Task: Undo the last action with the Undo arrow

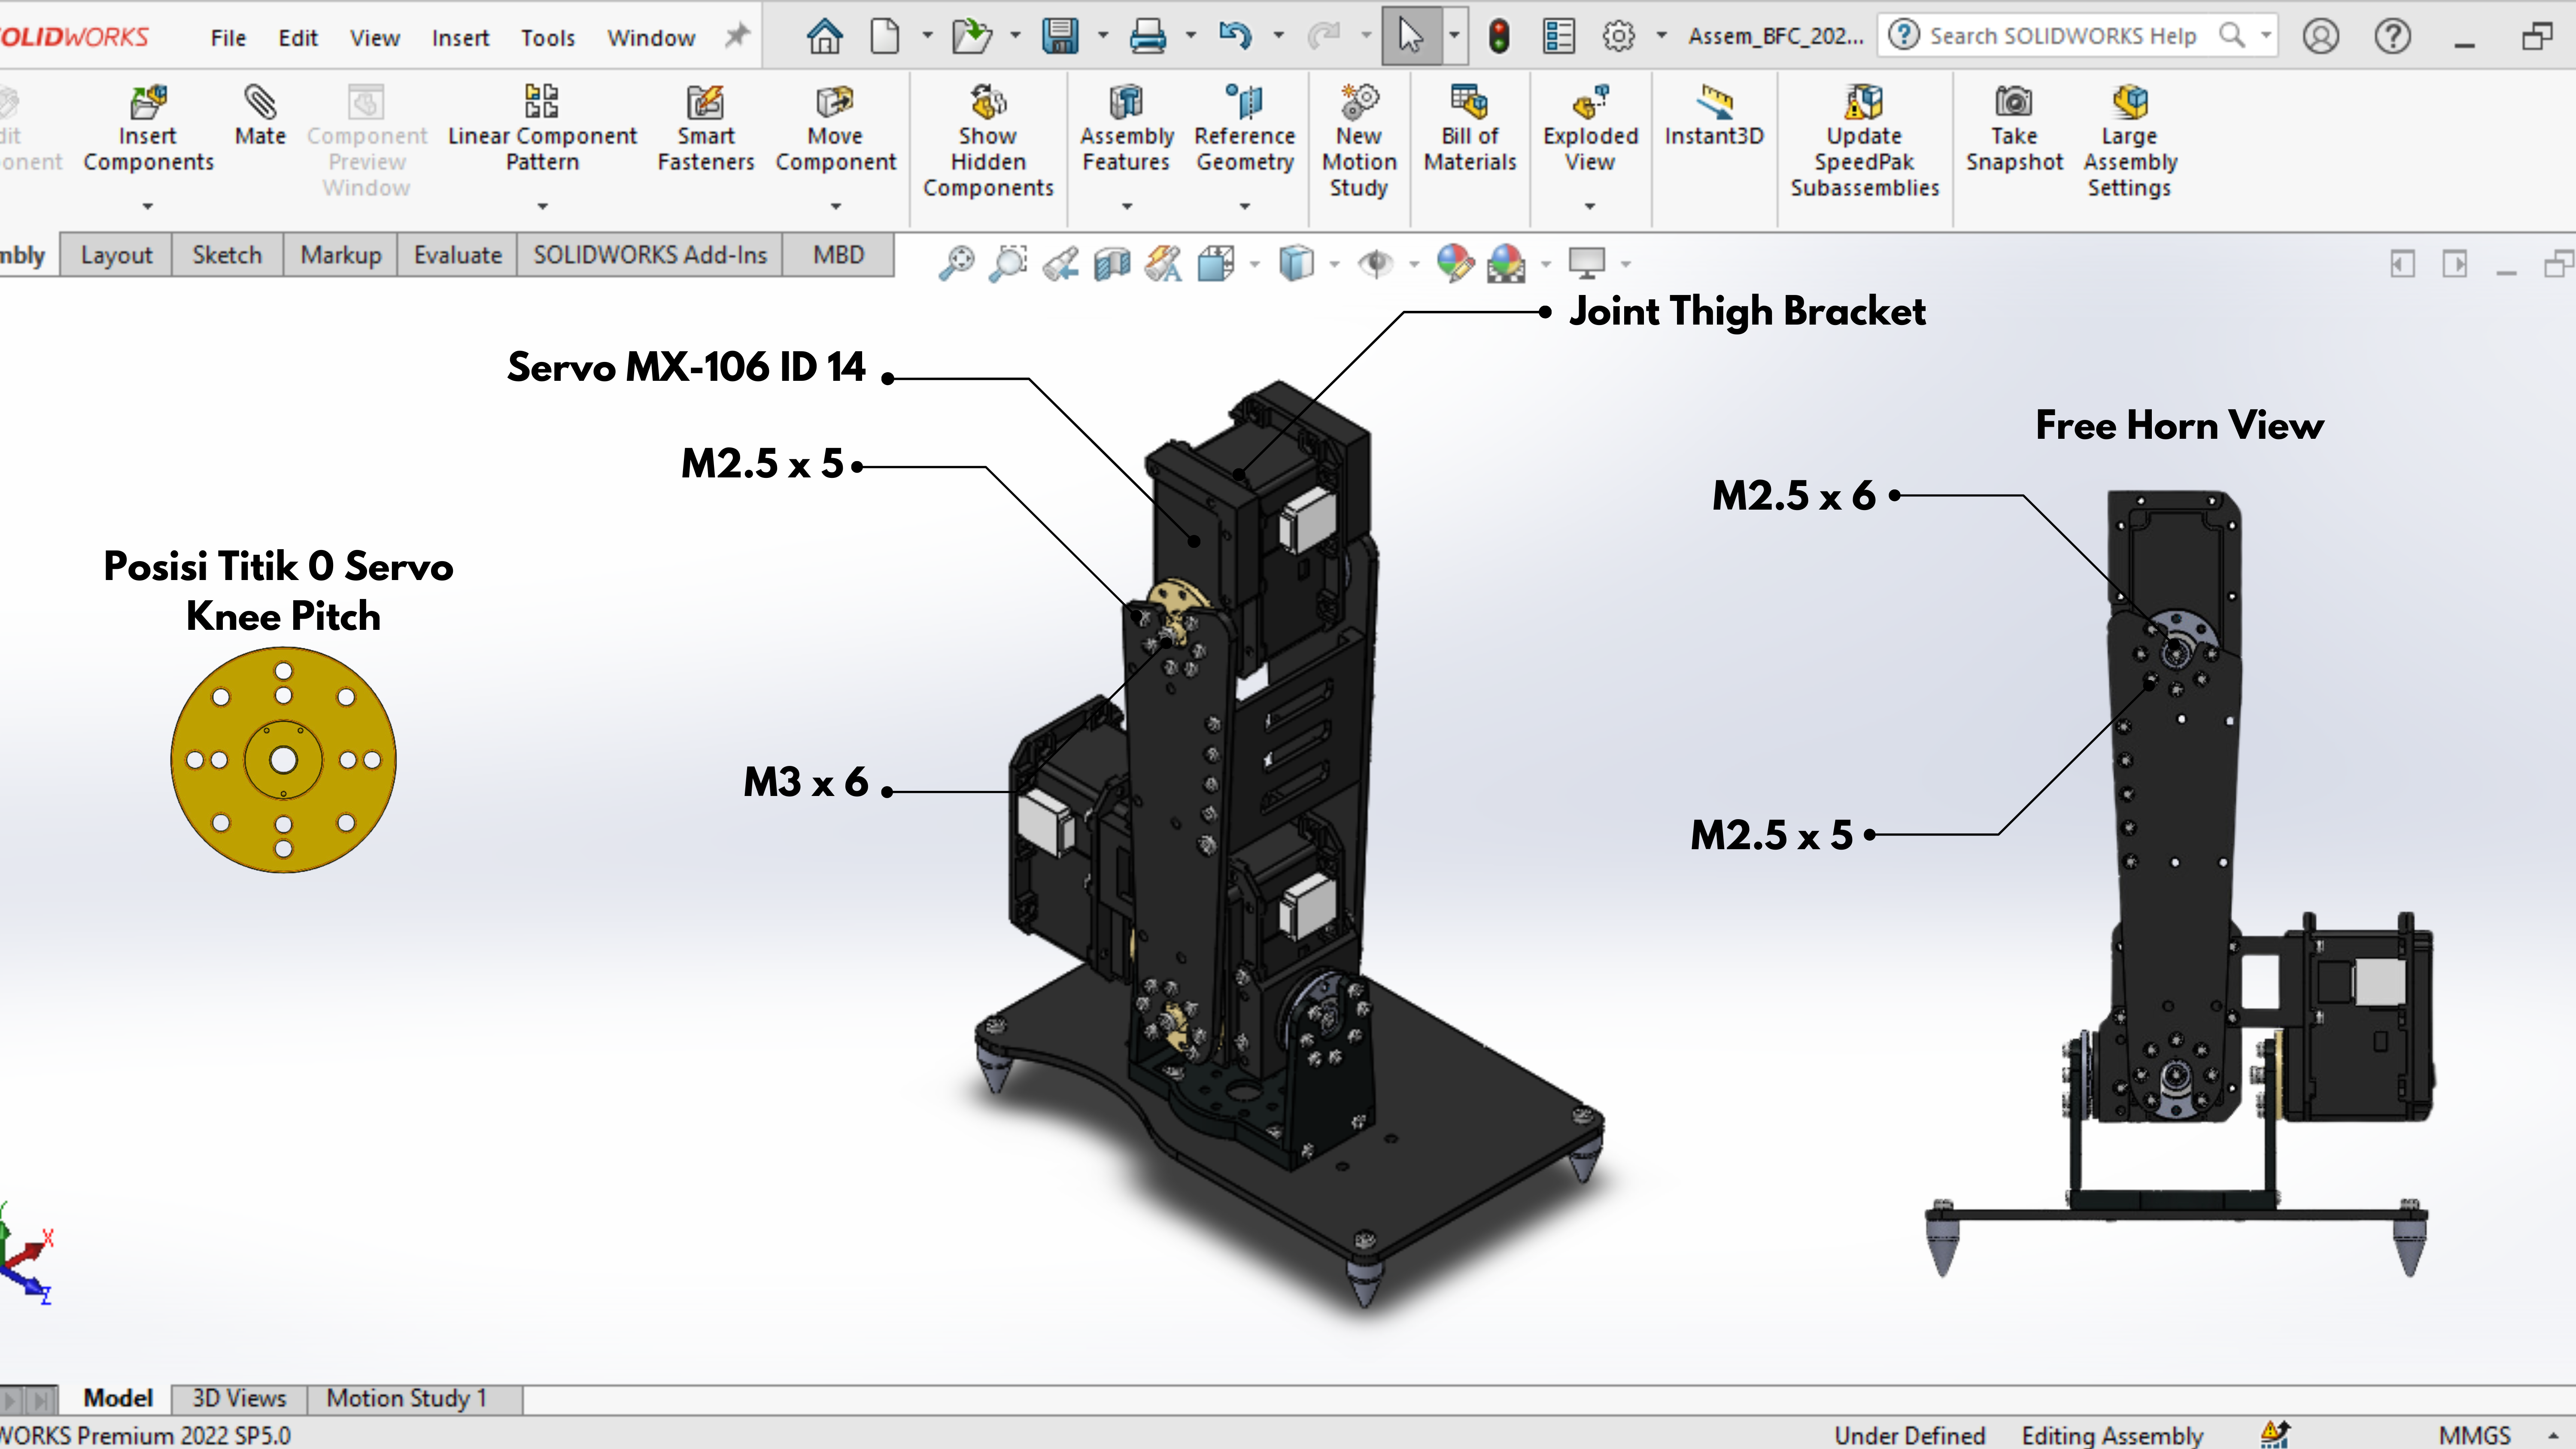Action: [x=1235, y=37]
